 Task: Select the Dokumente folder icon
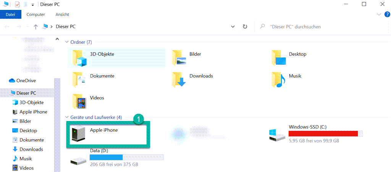[x=79, y=80]
